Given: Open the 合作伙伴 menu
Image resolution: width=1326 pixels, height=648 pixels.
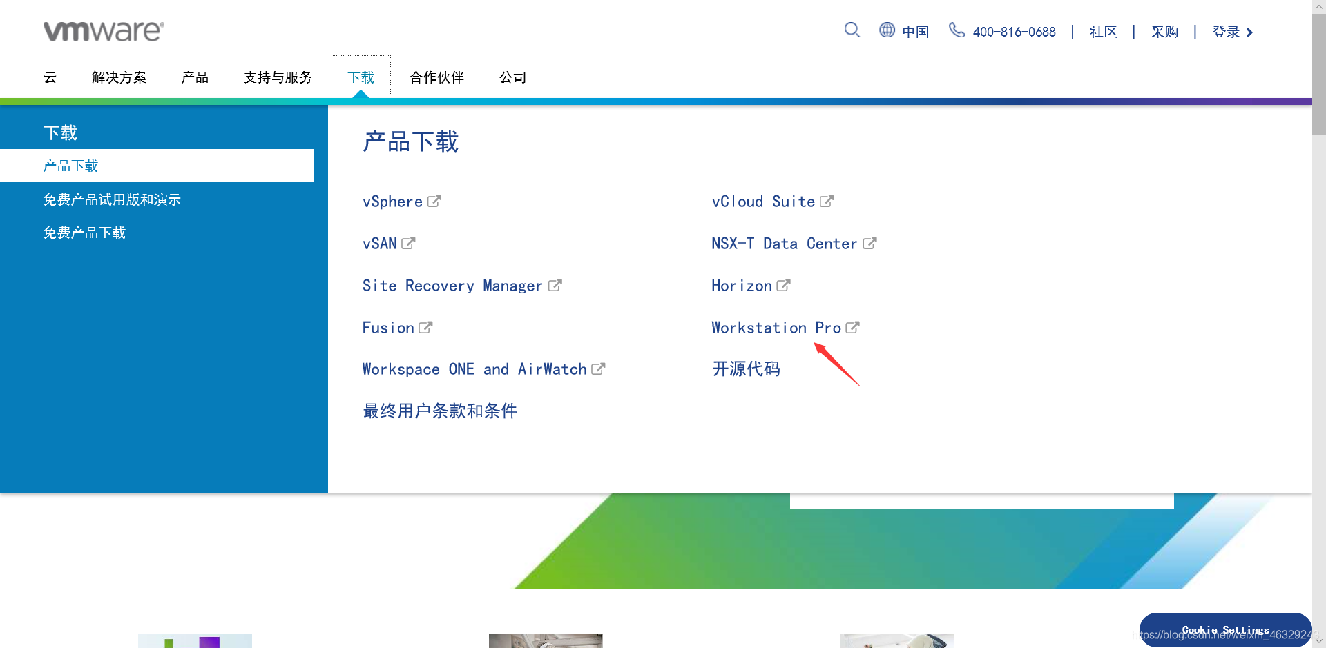Looking at the screenshot, I should [x=436, y=77].
